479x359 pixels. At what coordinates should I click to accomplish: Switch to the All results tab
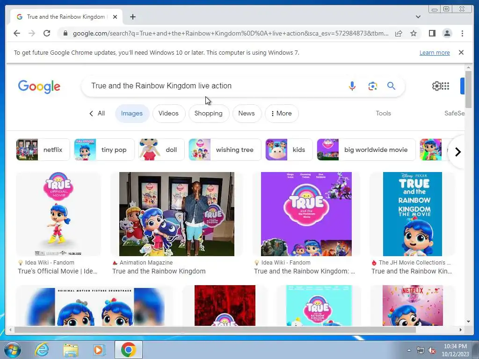pos(97,113)
